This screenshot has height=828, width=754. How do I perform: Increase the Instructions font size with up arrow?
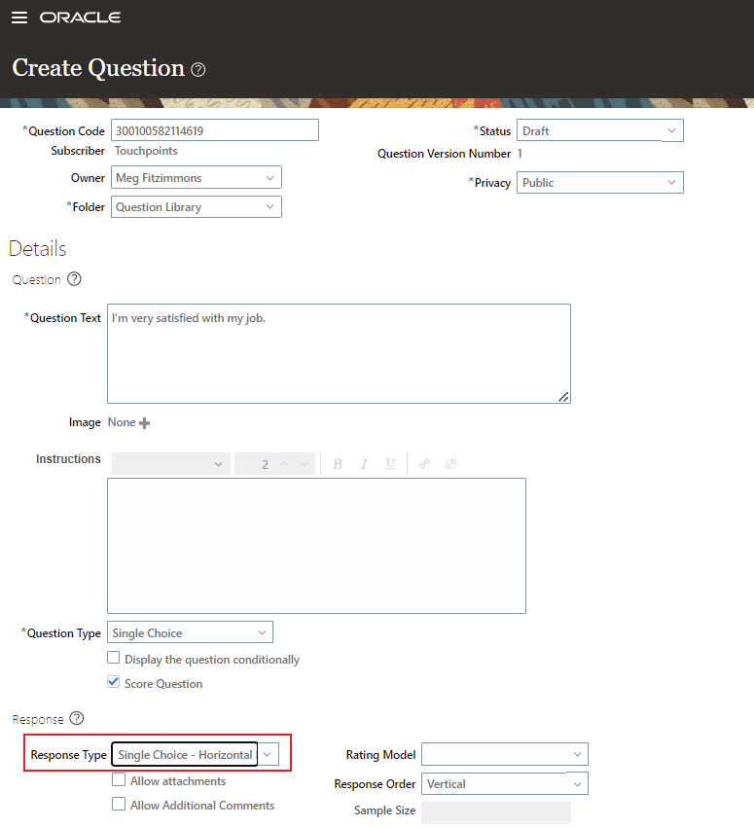click(x=283, y=464)
